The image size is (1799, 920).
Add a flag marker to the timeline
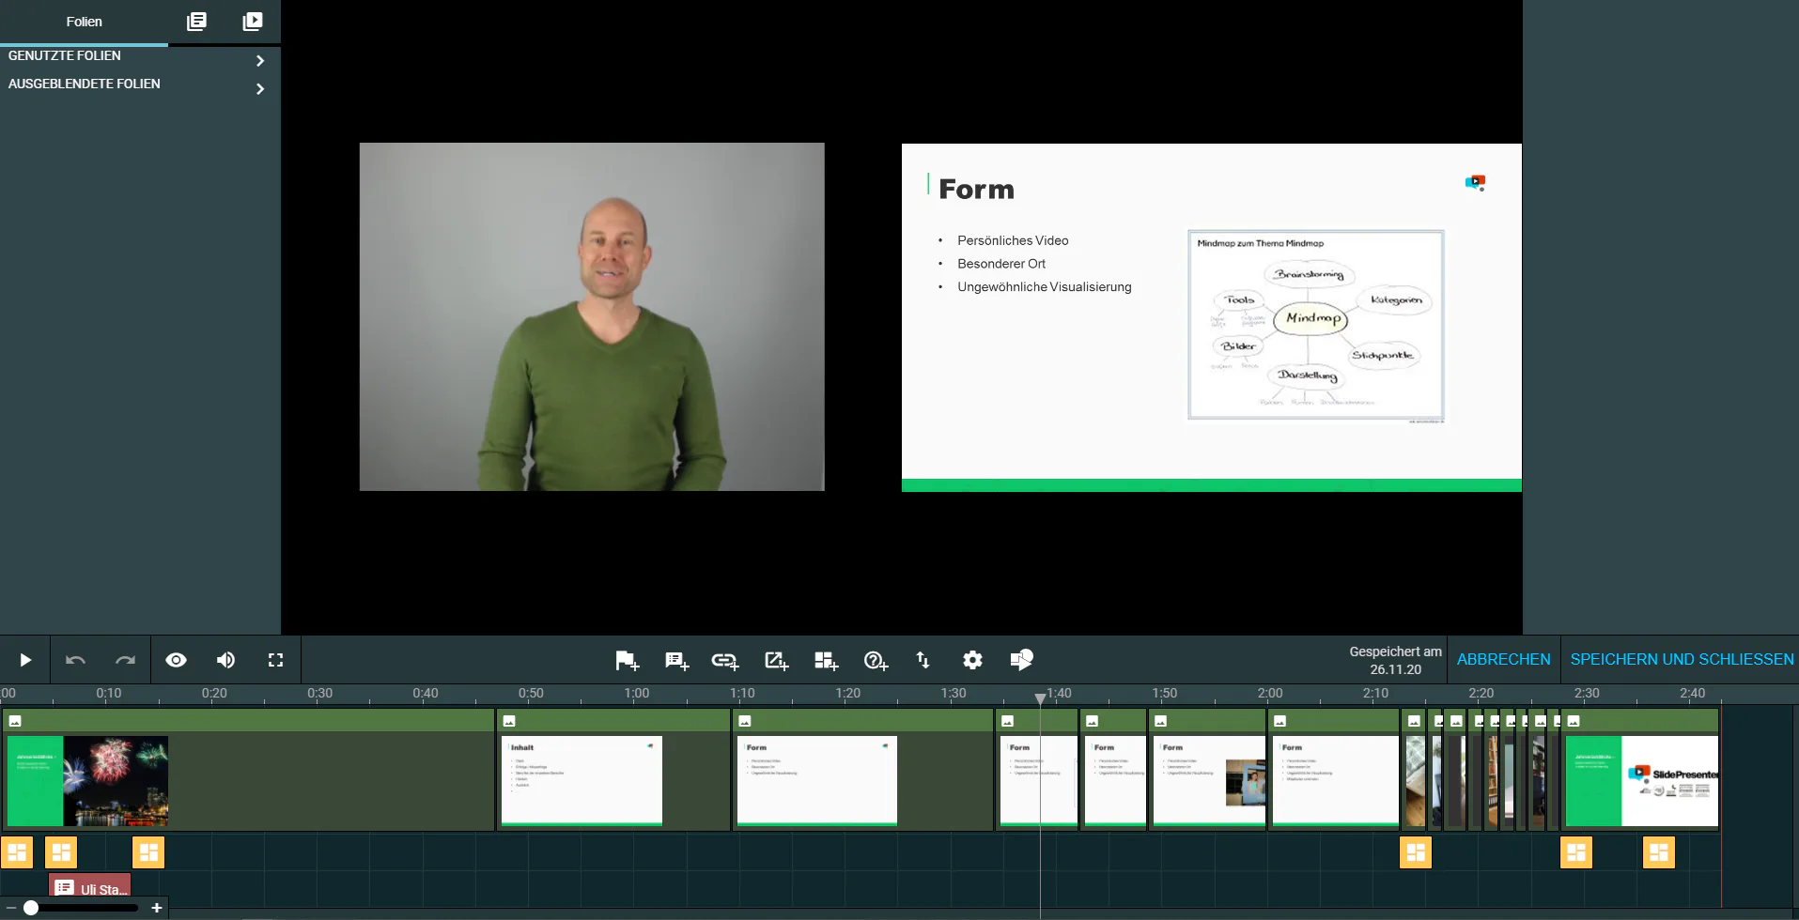coord(627,661)
